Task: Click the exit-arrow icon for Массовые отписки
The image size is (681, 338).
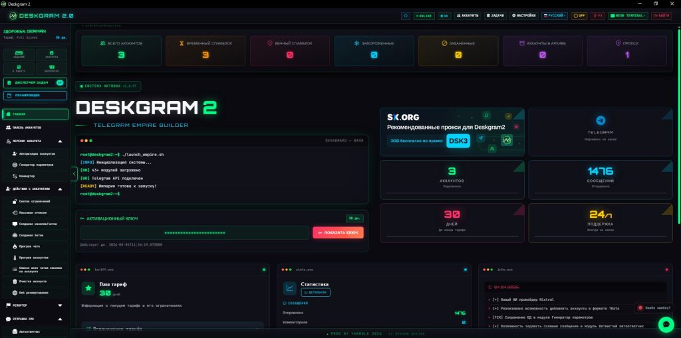Action: pos(15,212)
